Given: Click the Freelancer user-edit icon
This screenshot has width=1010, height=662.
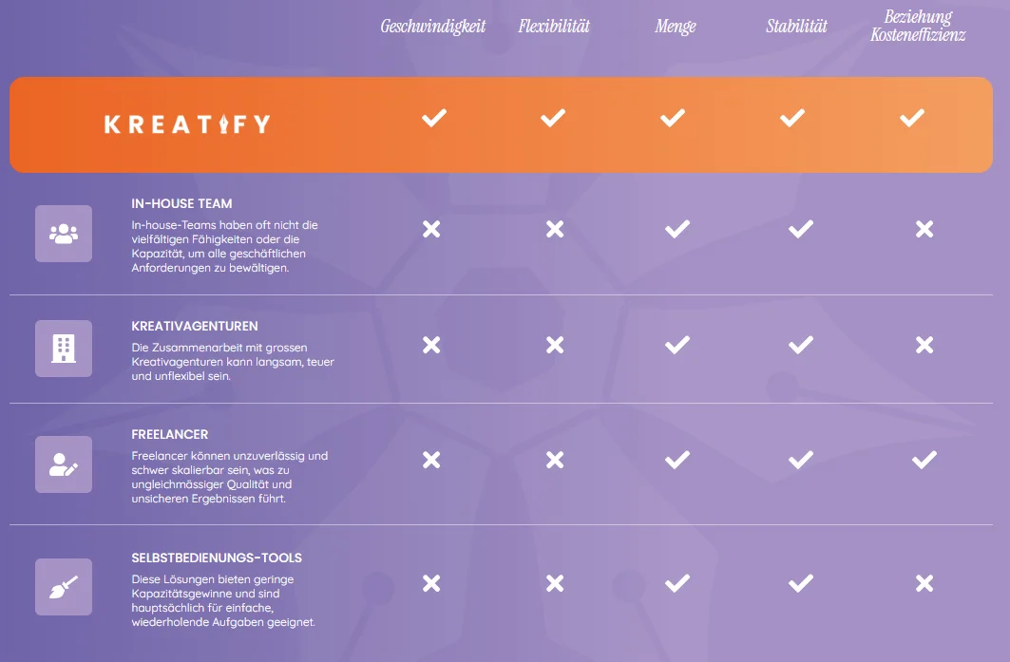Looking at the screenshot, I should point(64,464).
